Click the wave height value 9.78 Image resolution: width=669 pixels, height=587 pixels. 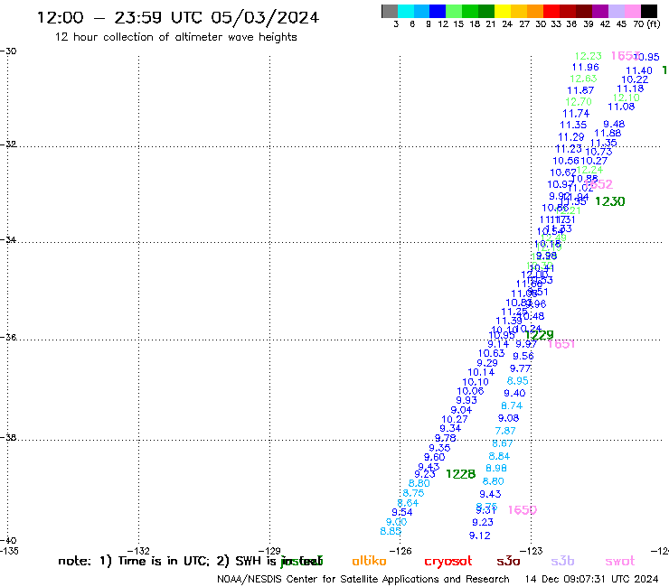click(x=446, y=438)
